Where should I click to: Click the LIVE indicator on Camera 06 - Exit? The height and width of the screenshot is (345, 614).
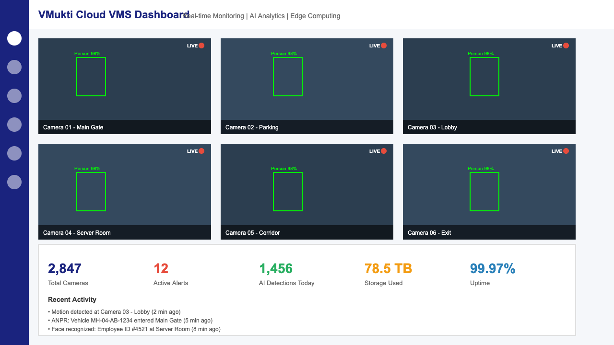(x=560, y=151)
